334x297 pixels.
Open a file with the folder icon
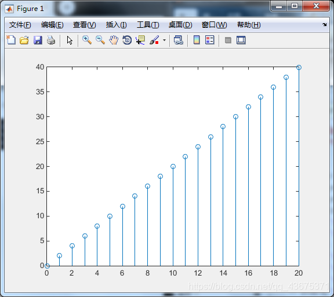tap(24, 40)
